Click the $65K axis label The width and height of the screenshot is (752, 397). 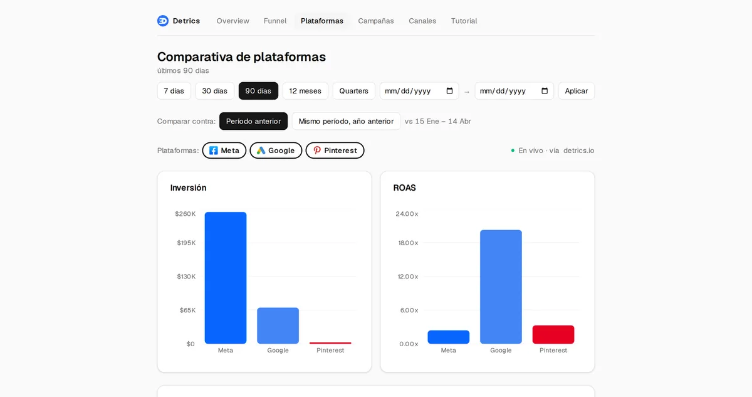188,310
